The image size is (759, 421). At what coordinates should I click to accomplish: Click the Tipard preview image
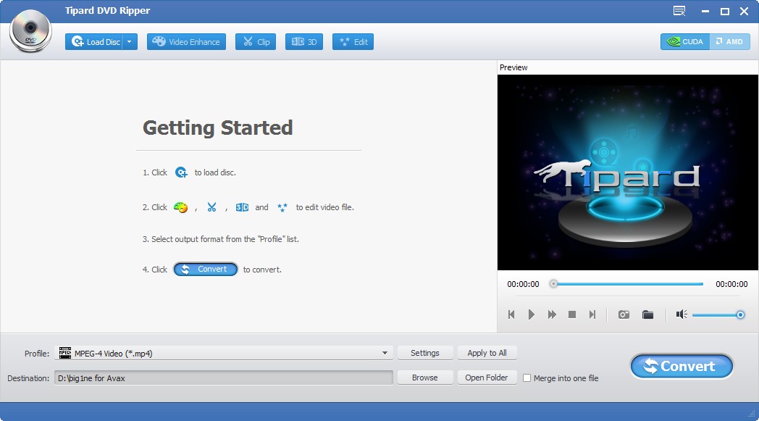pyautogui.click(x=627, y=172)
